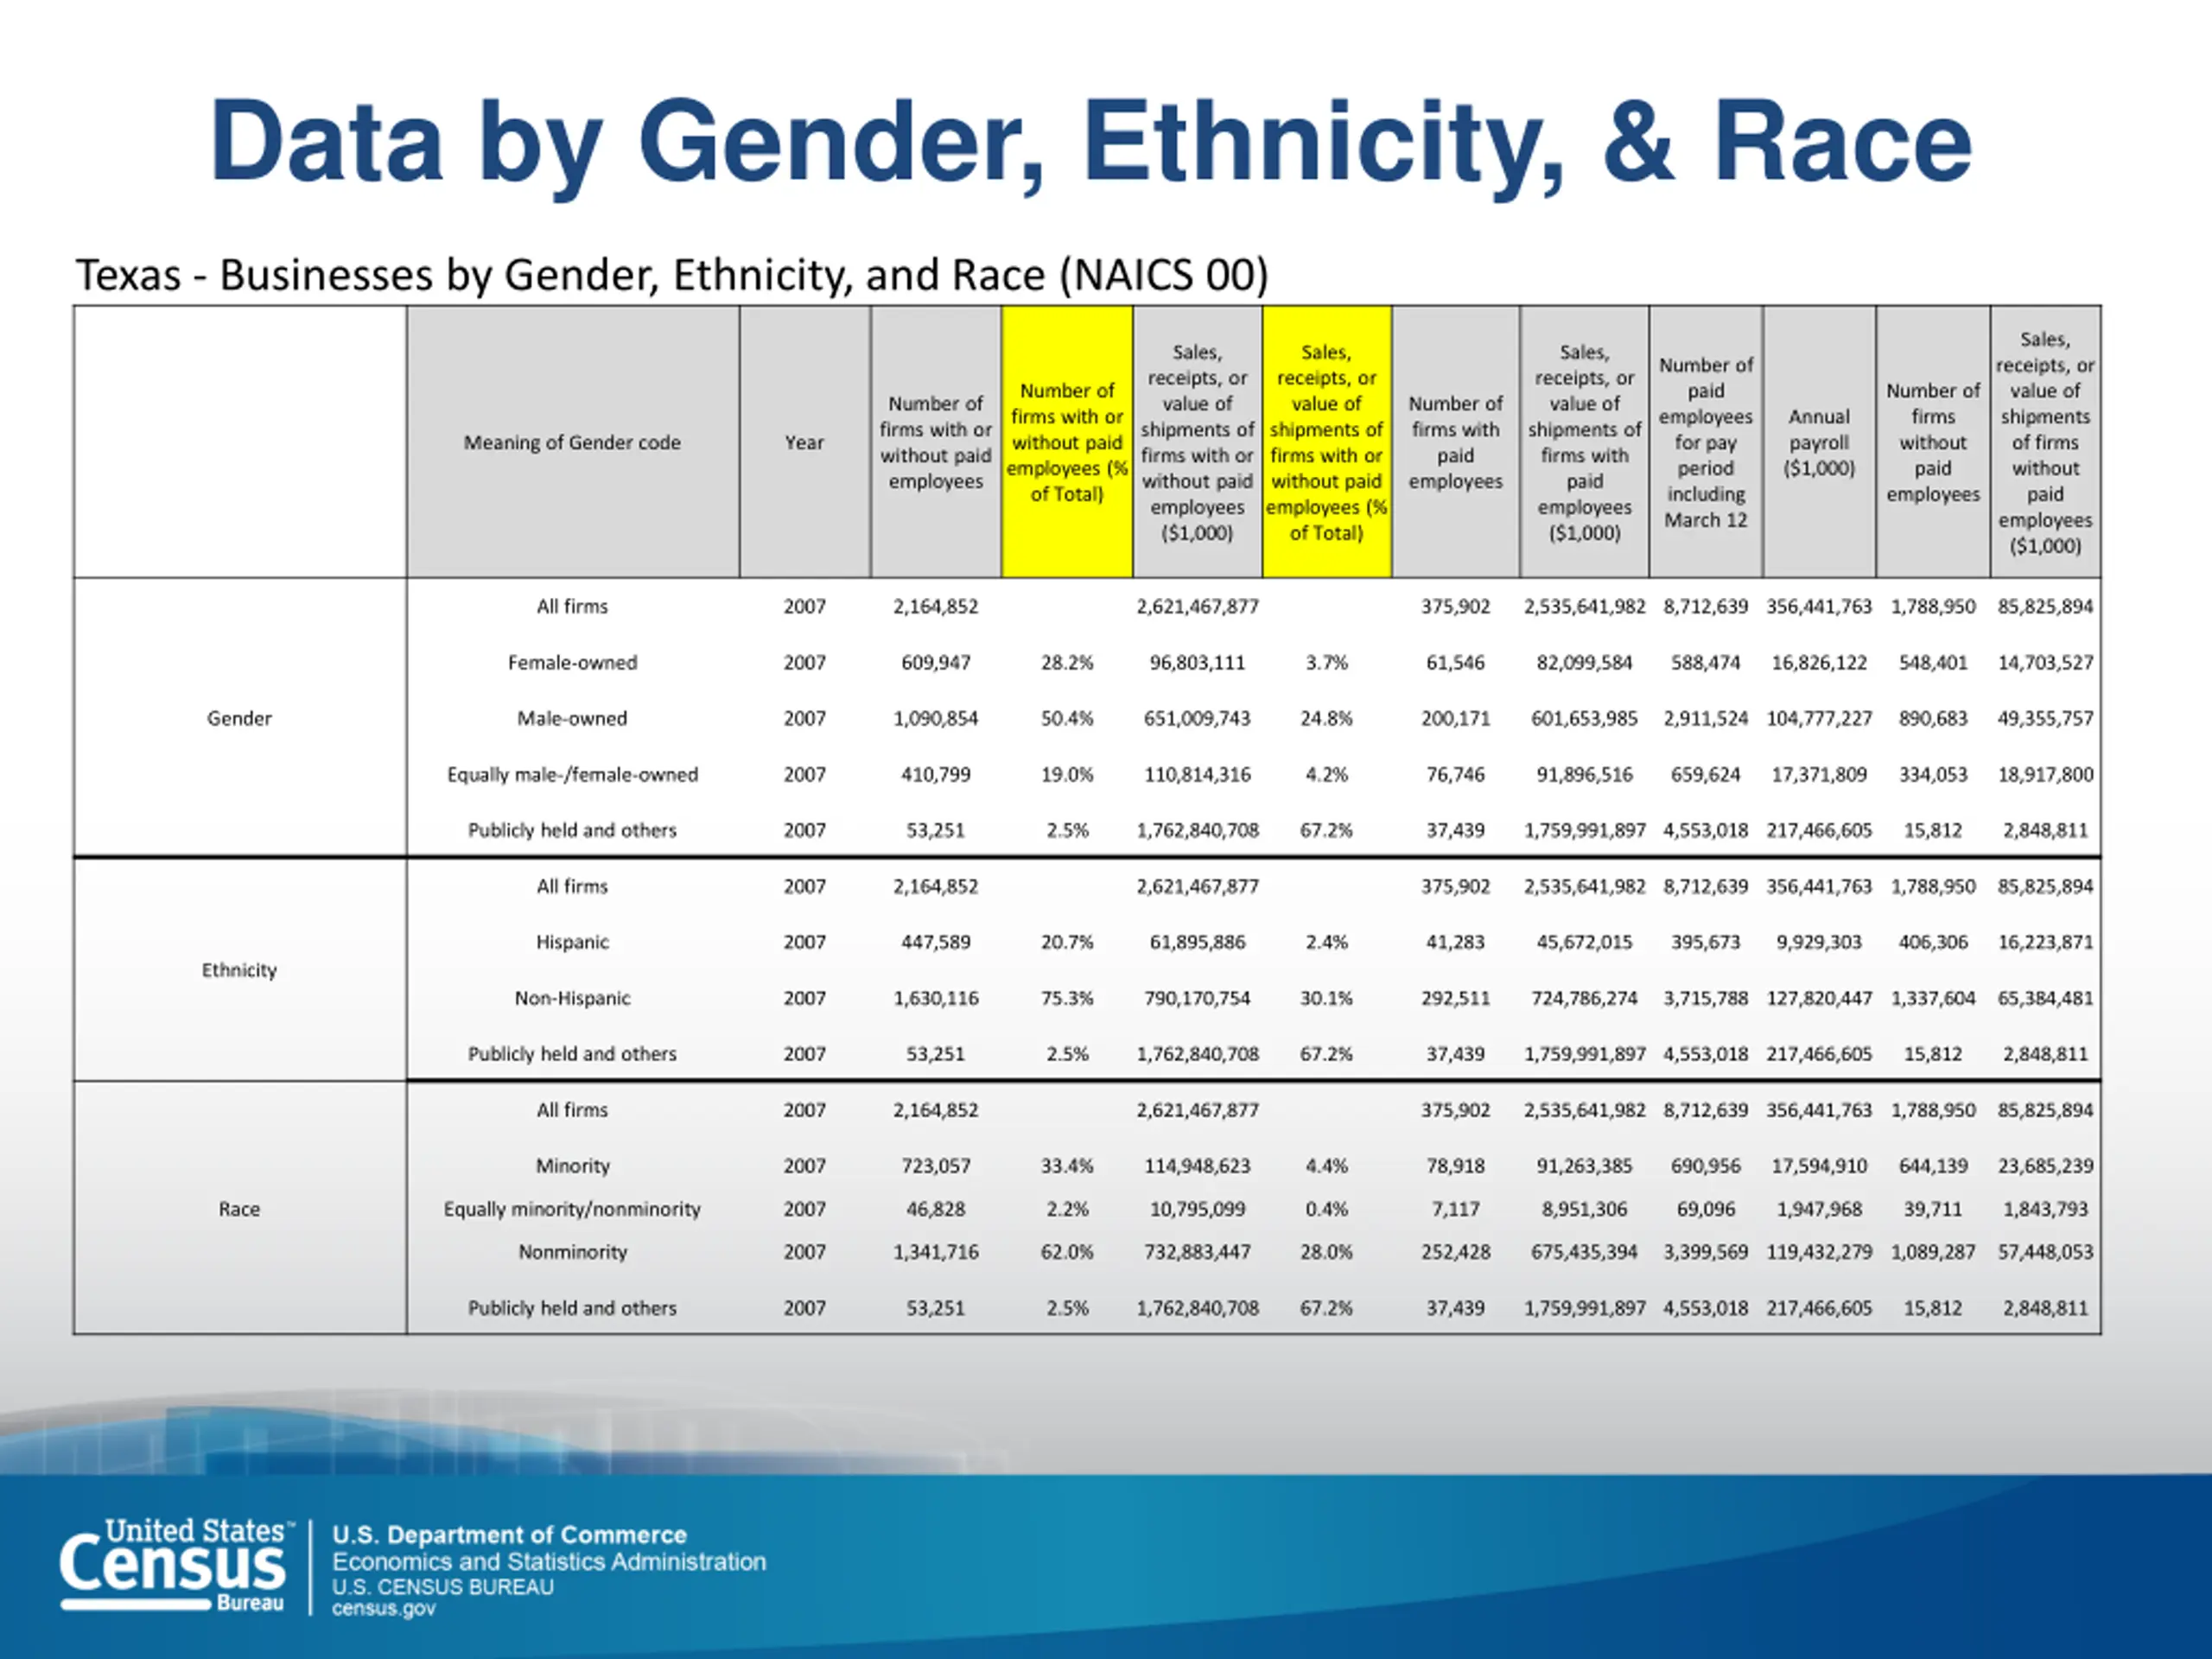Click Minority firms with paid employees 78,918
The image size is (2212, 1659).
(x=1455, y=1166)
